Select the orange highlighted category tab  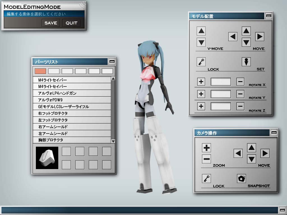[x=40, y=71]
